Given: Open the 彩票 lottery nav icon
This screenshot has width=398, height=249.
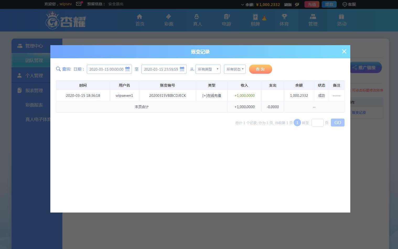Looking at the screenshot, I should 169,17.
